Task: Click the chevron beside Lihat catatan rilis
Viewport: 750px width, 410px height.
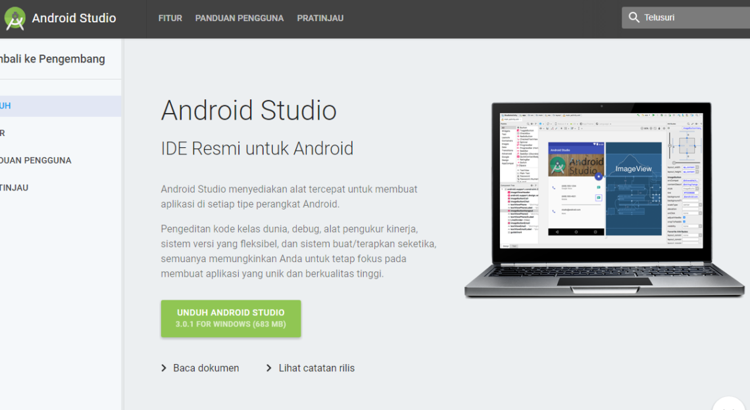Action: pyautogui.click(x=269, y=368)
